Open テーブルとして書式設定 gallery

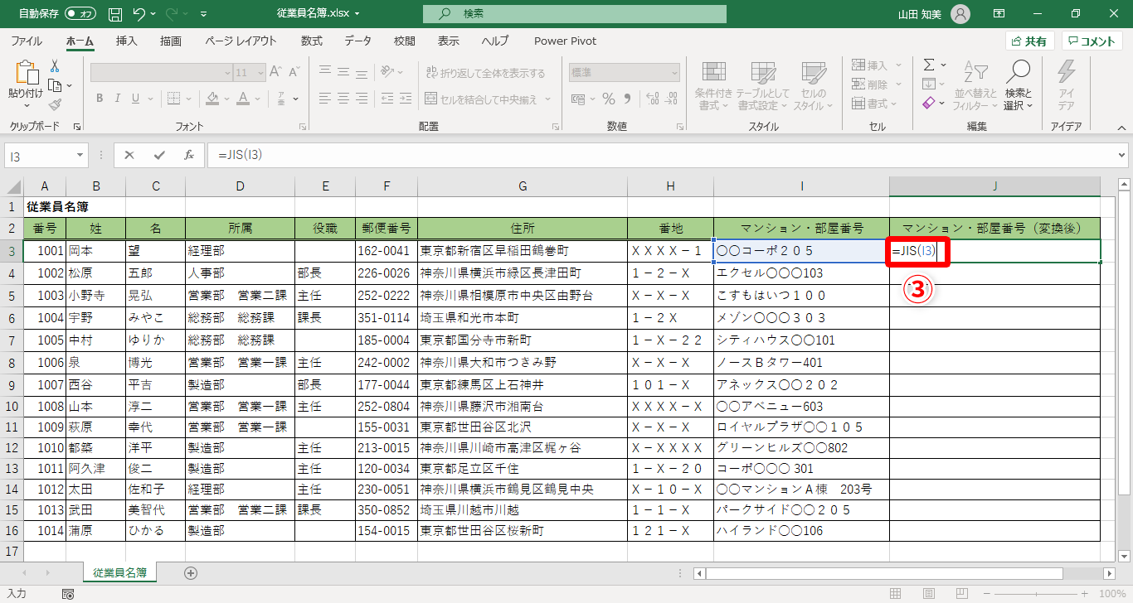762,86
